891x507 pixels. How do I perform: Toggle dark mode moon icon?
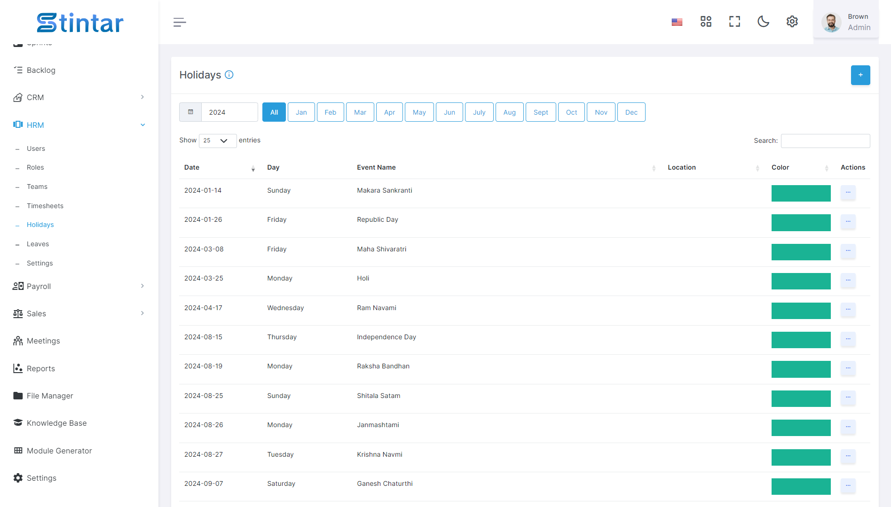pyautogui.click(x=763, y=22)
